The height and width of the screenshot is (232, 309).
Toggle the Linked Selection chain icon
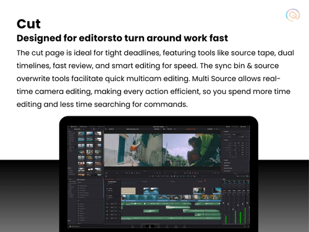174,176
